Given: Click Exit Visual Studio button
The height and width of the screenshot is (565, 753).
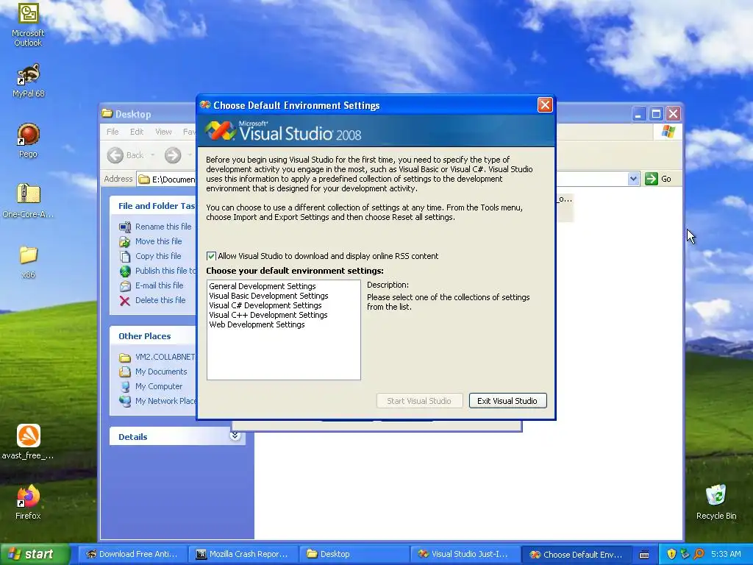Looking at the screenshot, I should (x=507, y=401).
